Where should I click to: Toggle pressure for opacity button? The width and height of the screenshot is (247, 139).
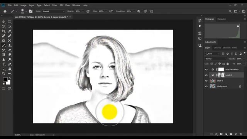point(88,11)
